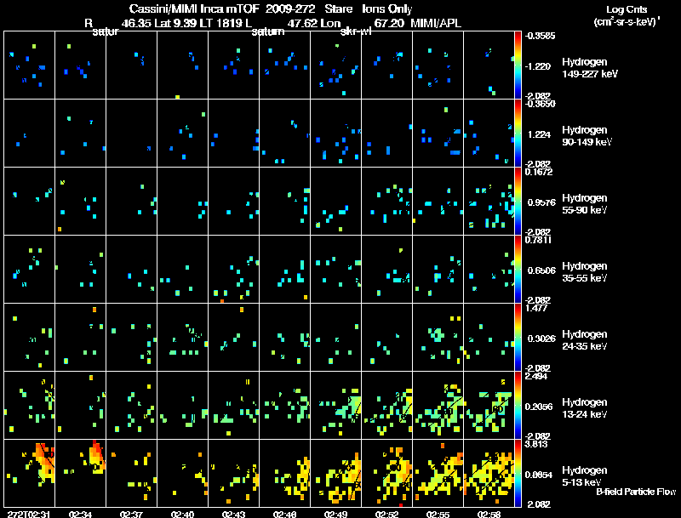Select the 2009-272 date in the title
Screen dimensions: 681x518
(289, 9)
